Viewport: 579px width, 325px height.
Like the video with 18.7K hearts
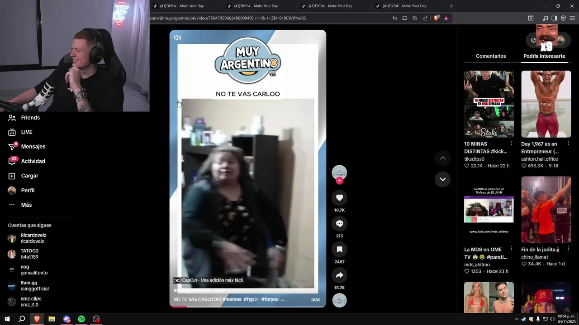[339, 198]
